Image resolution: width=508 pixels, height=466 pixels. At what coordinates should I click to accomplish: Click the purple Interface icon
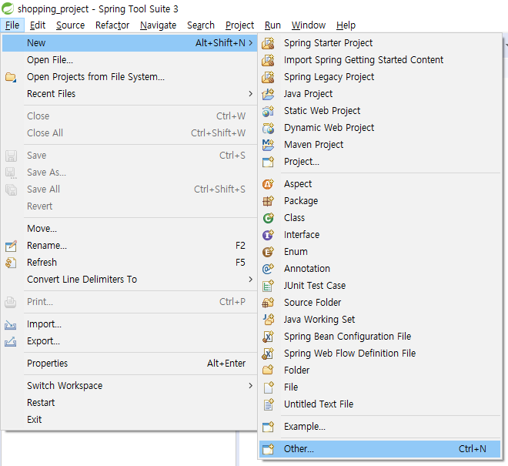click(x=268, y=235)
